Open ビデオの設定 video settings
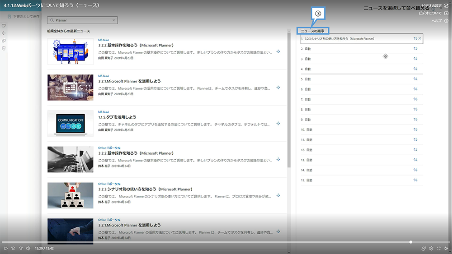Image resolution: width=452 pixels, height=254 pixels. click(x=435, y=5)
